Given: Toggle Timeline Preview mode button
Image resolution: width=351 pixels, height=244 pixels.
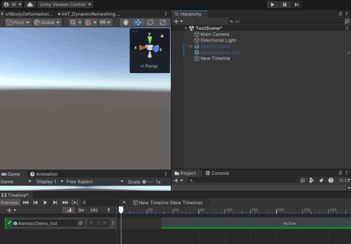Looking at the screenshot, I should 10,203.
